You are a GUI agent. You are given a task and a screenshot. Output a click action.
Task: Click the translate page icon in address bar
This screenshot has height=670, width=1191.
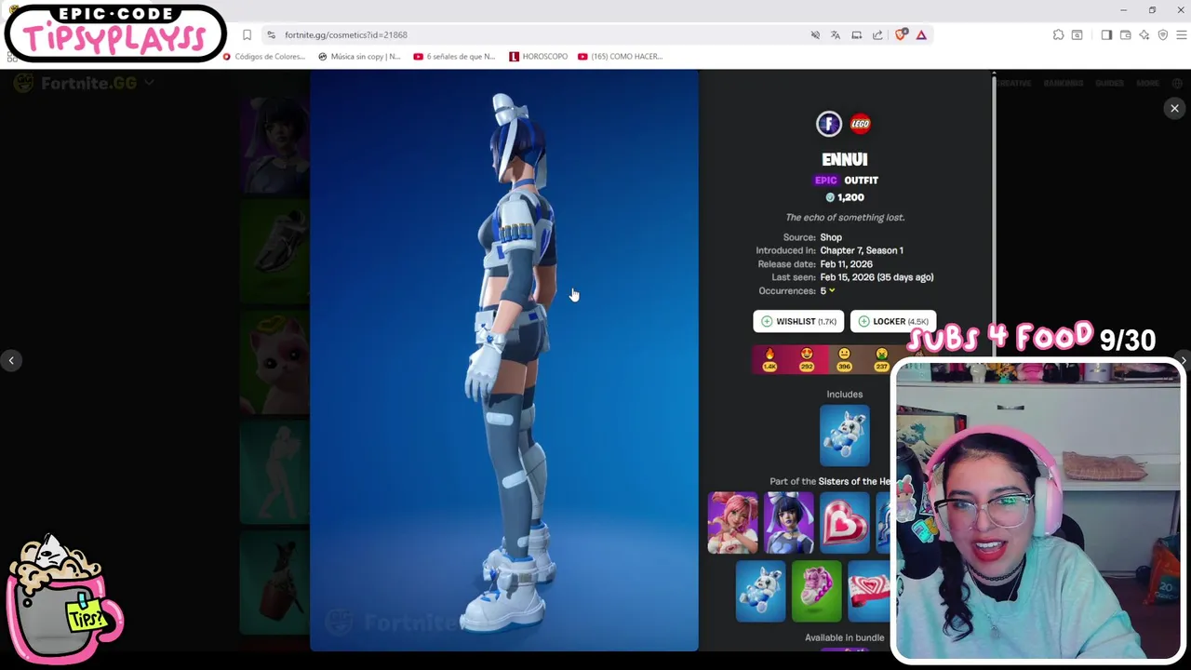(x=836, y=34)
